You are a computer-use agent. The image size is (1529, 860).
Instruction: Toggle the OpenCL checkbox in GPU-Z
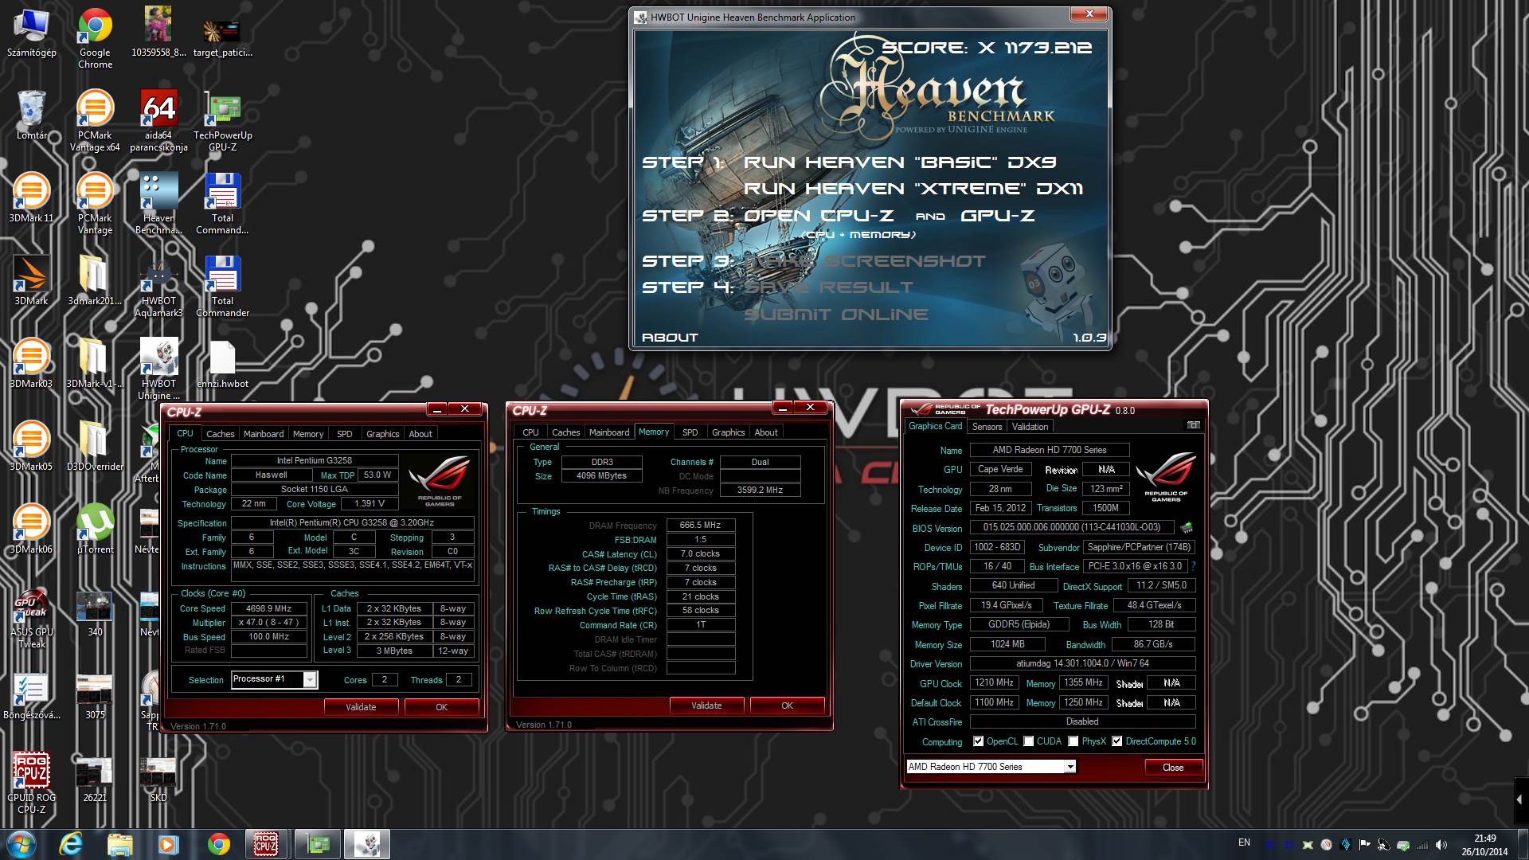(x=978, y=741)
